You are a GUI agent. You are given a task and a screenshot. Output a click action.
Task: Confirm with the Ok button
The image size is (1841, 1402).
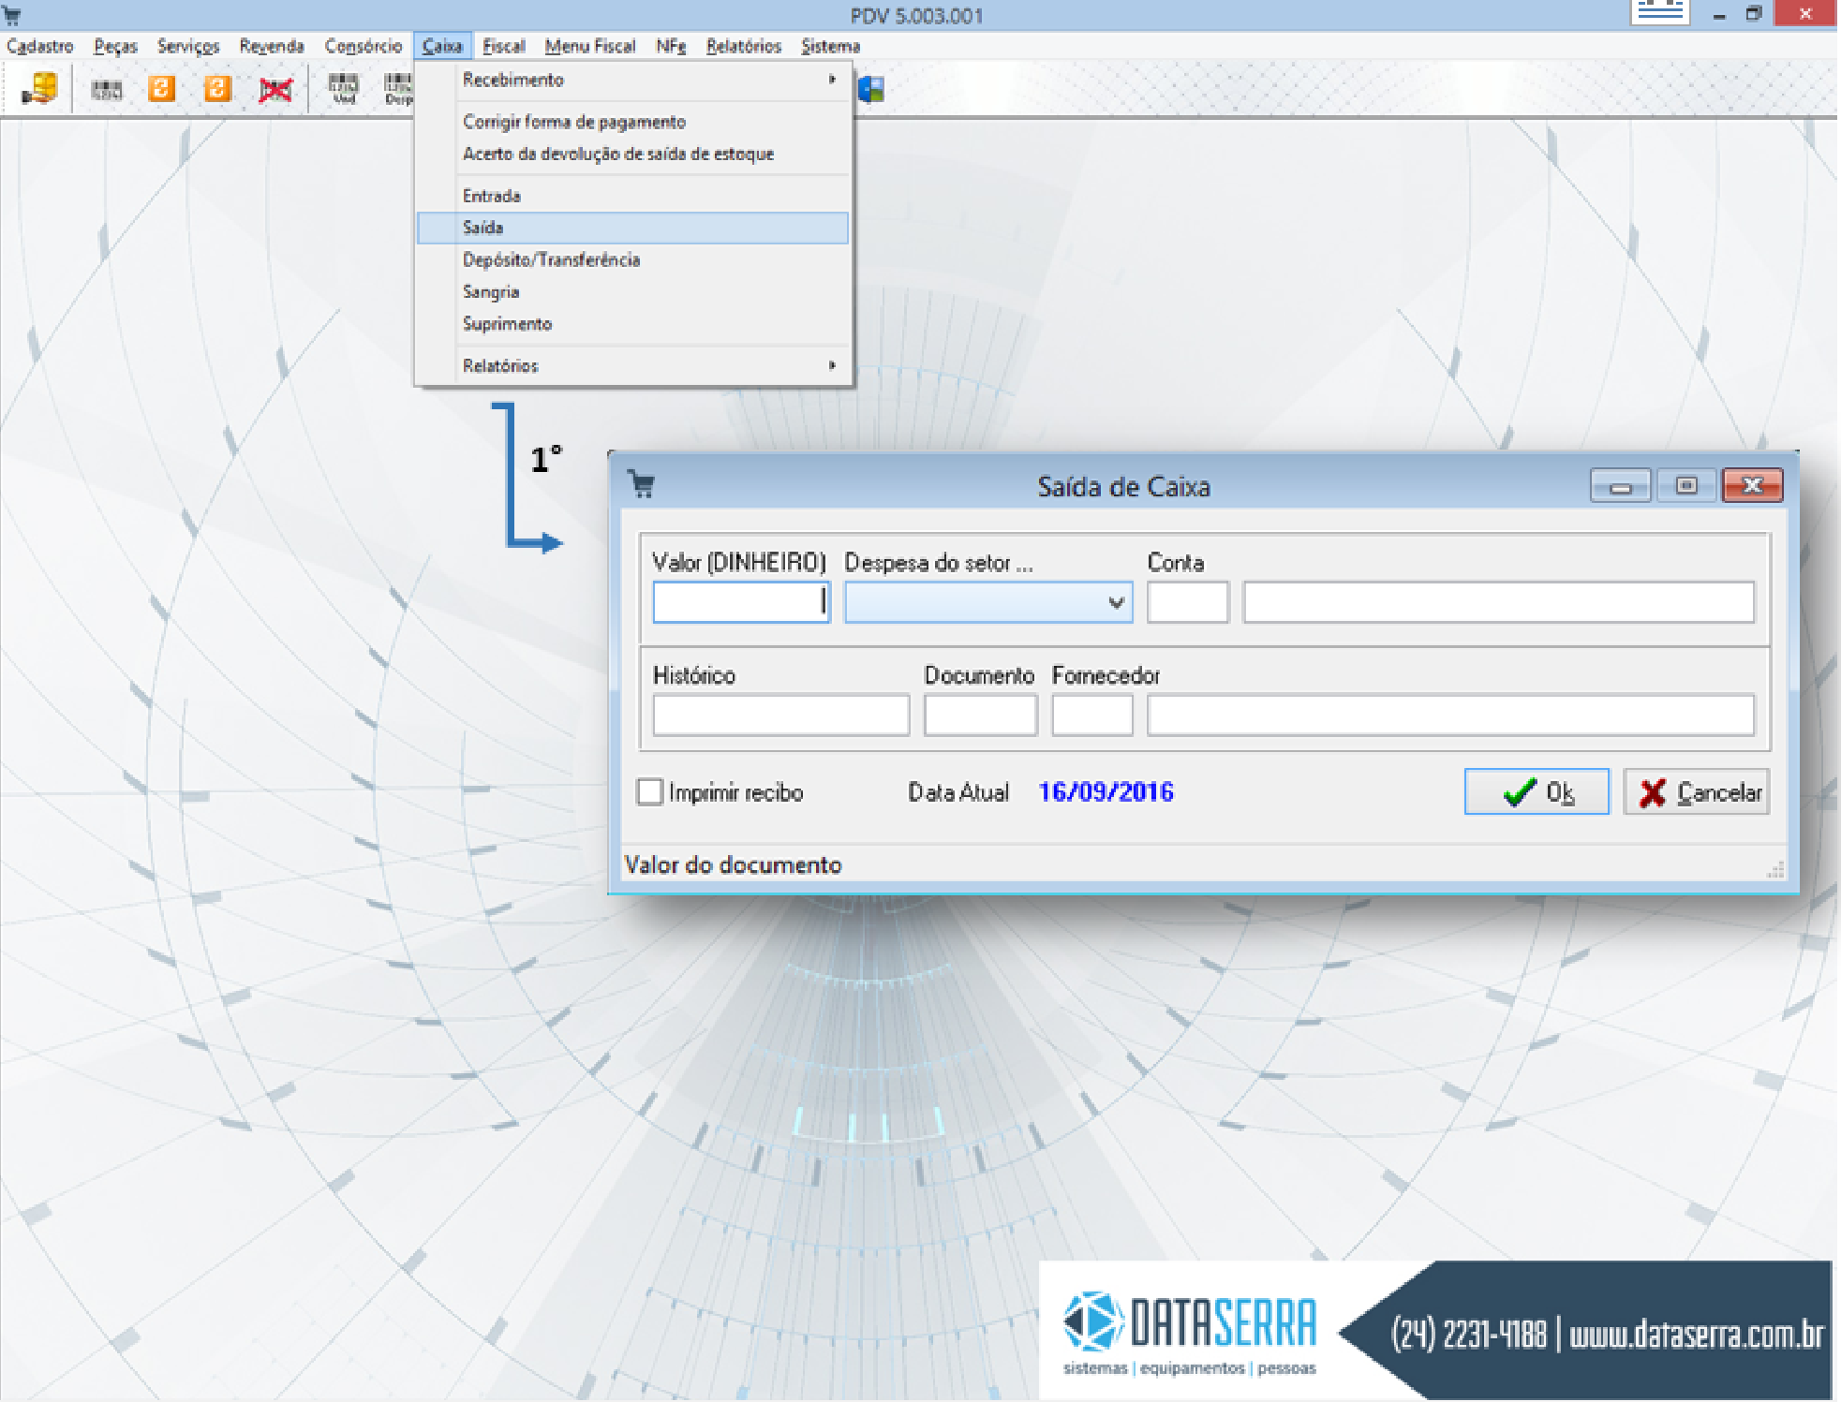coord(1537,792)
